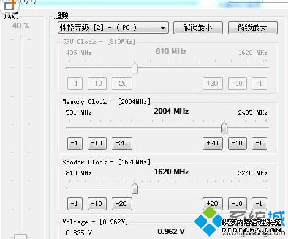
Task: Decrease Memory Clock by 10 MHz
Action: (97, 143)
